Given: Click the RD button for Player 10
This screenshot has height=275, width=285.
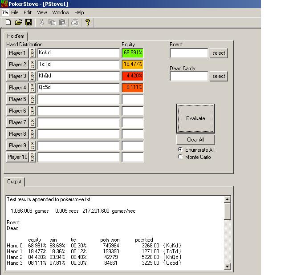Looking at the screenshot, I should coord(33,157).
